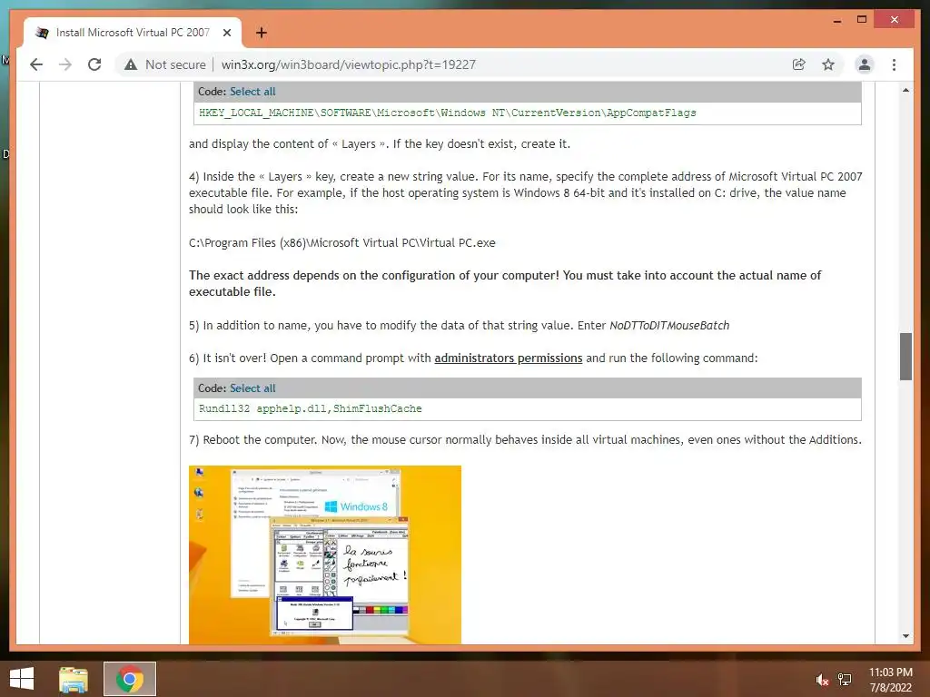
Task: Close the Install Microsoft Virtual PC tab
Action: pyautogui.click(x=226, y=33)
